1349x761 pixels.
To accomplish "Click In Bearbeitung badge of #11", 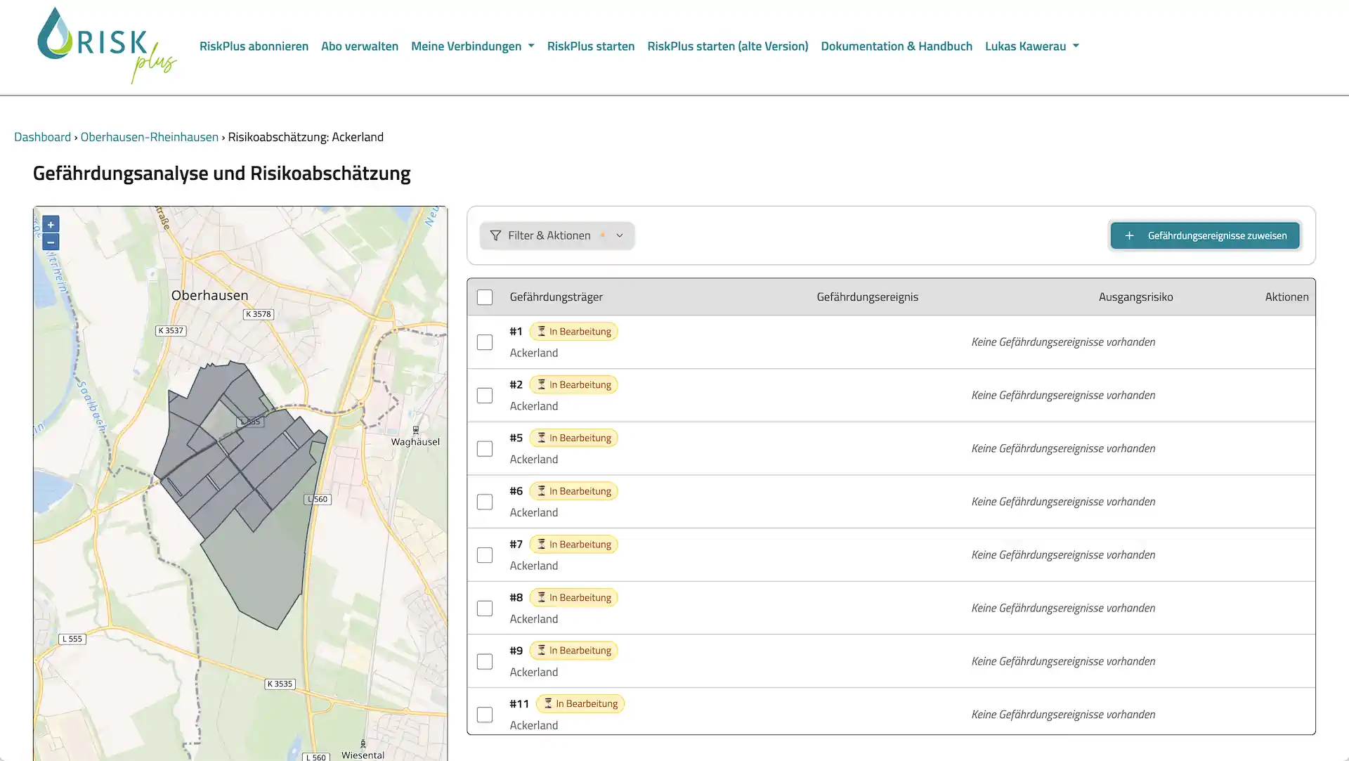I will [x=580, y=704].
